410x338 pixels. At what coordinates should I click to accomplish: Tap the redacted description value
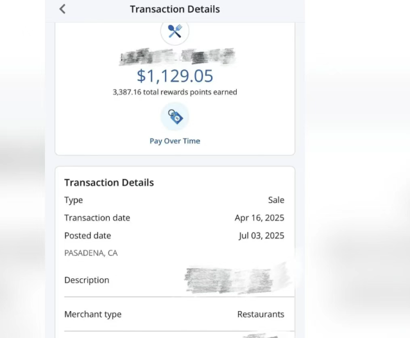235,281
